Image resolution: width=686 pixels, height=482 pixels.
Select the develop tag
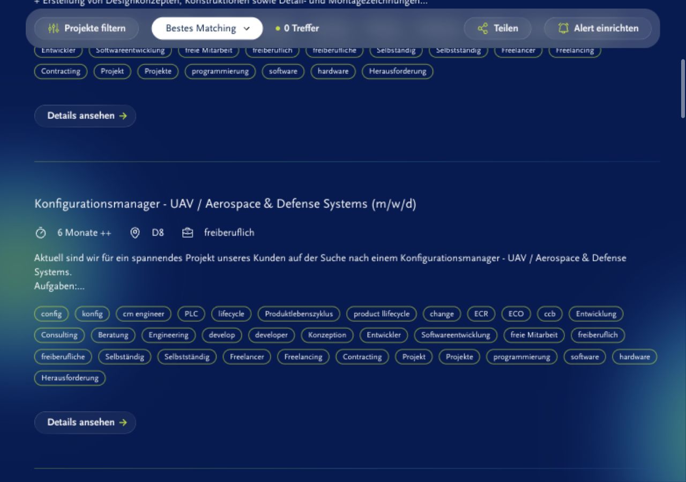click(x=222, y=335)
